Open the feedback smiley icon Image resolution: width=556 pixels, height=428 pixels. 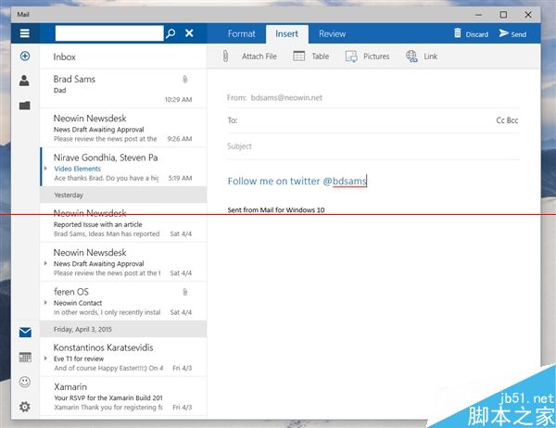point(24,382)
